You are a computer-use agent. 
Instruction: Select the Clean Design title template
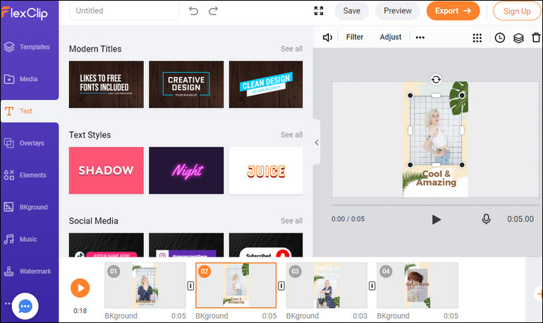(x=266, y=85)
